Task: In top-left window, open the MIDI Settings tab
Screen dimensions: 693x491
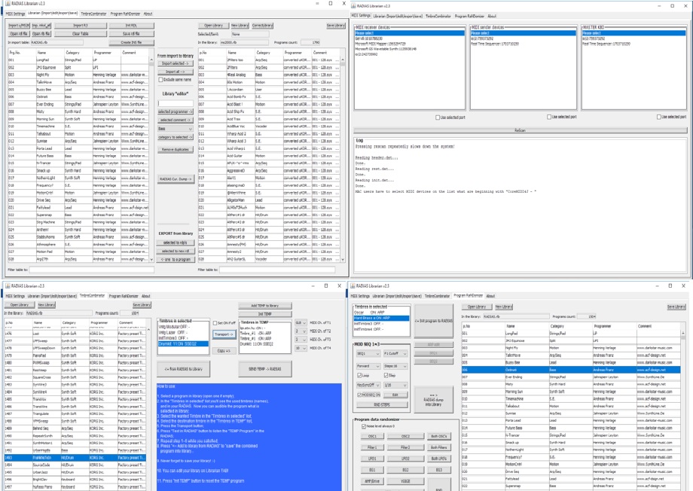Action: (x=16, y=14)
